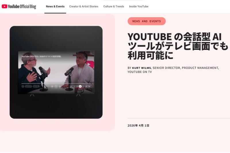Click the video title overlay inside the TV screen

pyautogui.click(x=41, y=57)
